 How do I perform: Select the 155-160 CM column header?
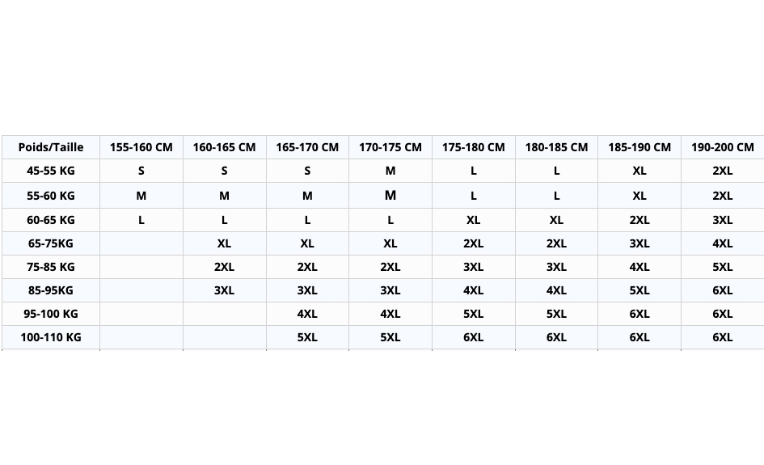pyautogui.click(x=141, y=147)
